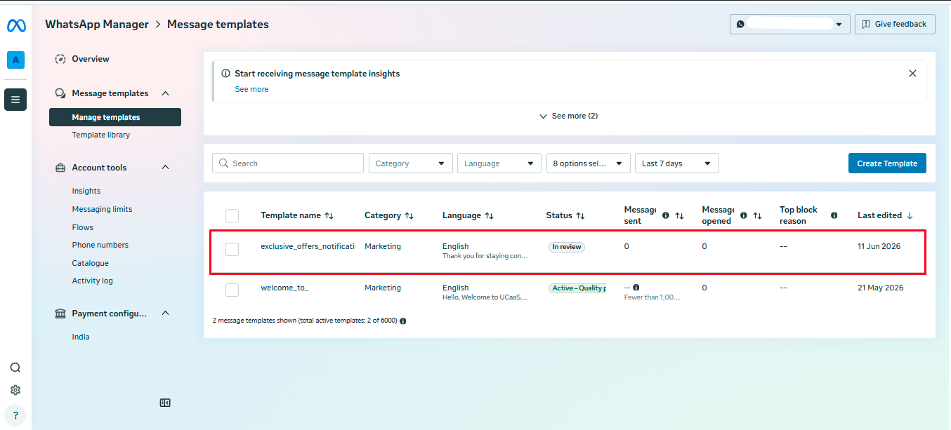Open Phone numbers page

click(100, 245)
